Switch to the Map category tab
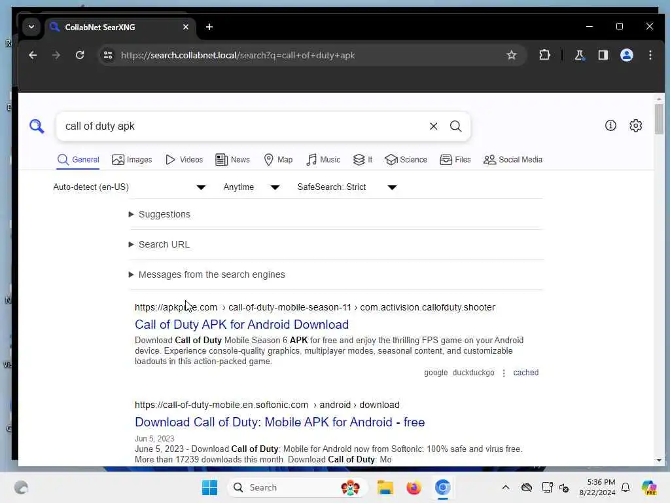 pyautogui.click(x=278, y=160)
